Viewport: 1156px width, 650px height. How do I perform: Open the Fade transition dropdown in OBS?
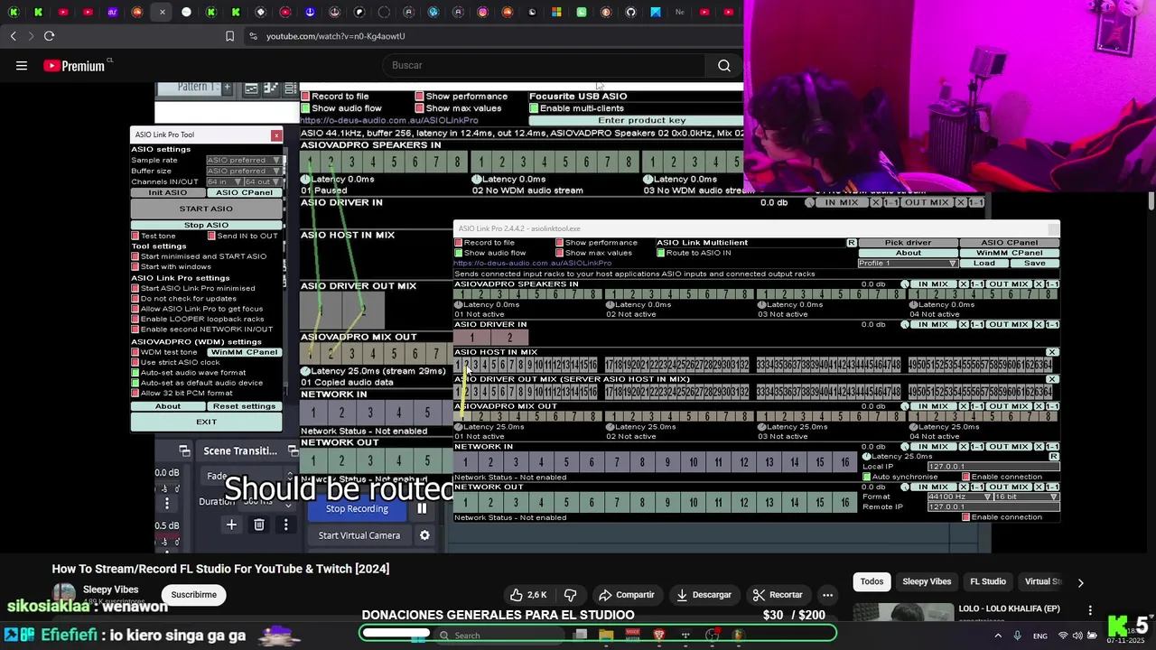(248, 477)
